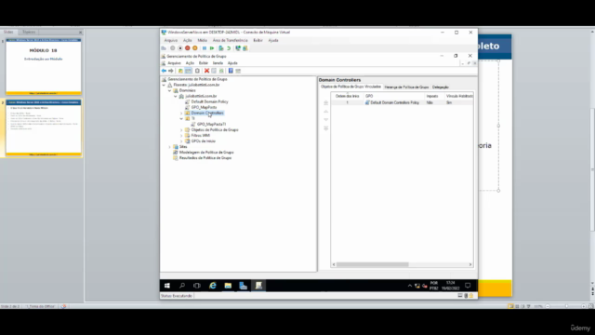Expand Objetos de Política de Grupo node

tap(181, 130)
